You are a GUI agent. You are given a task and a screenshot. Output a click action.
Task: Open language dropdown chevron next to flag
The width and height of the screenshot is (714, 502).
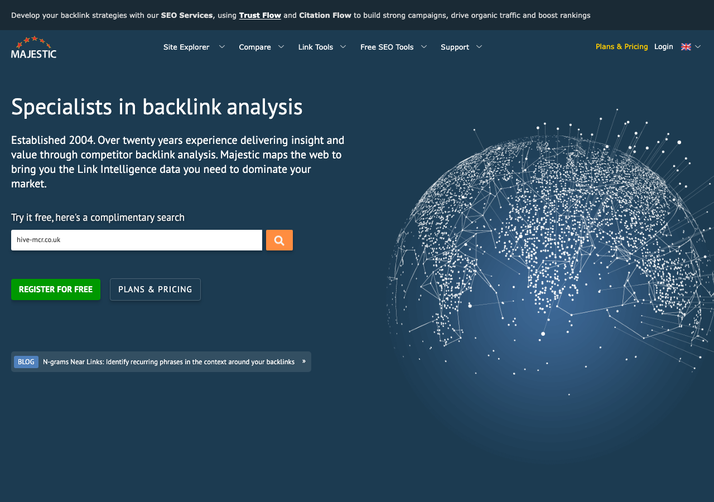click(x=698, y=47)
